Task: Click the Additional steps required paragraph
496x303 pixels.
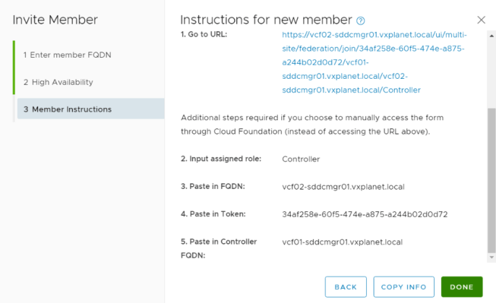Action: point(313,124)
